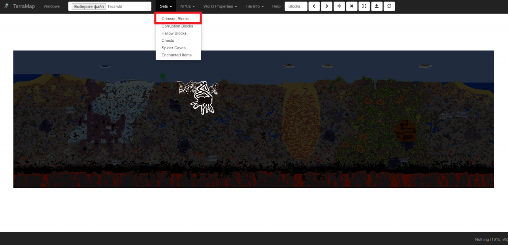Screen dimensions: 508x245
Task: Open the Windows nav link
Action: coord(52,6)
